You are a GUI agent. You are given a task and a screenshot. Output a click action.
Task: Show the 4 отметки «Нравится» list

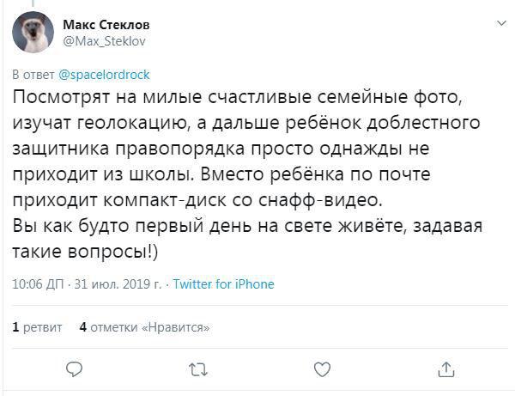(x=144, y=327)
